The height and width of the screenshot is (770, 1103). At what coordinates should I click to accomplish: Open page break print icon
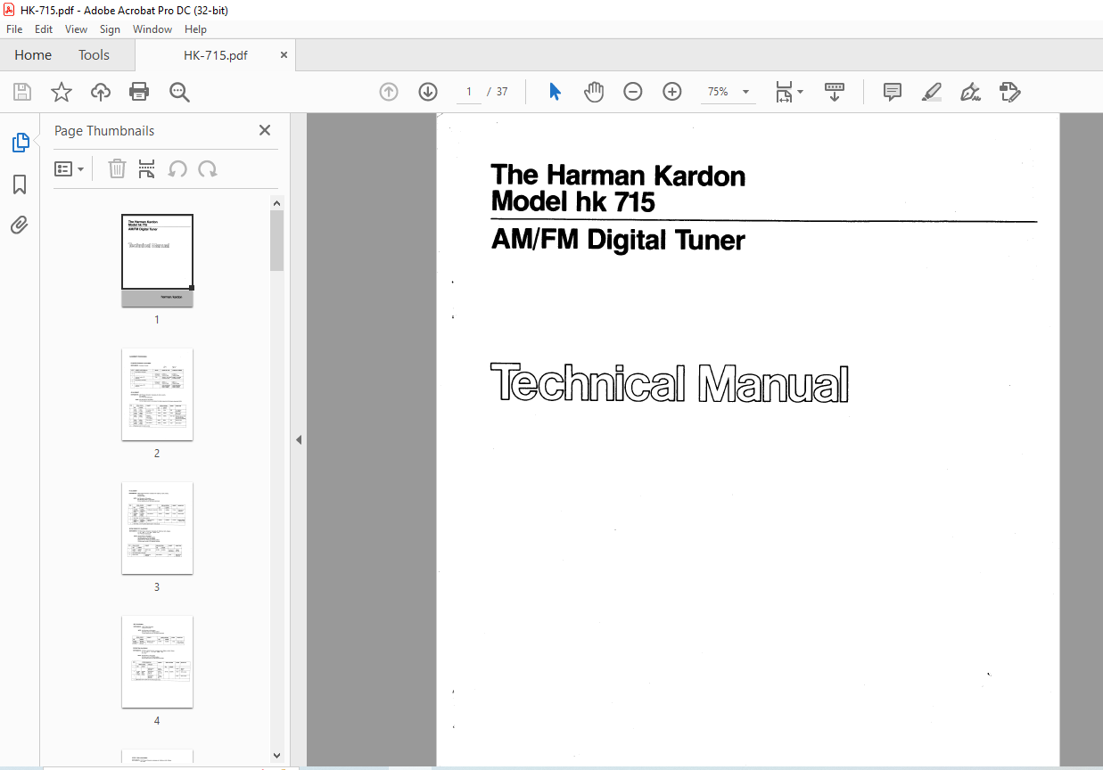coord(147,168)
